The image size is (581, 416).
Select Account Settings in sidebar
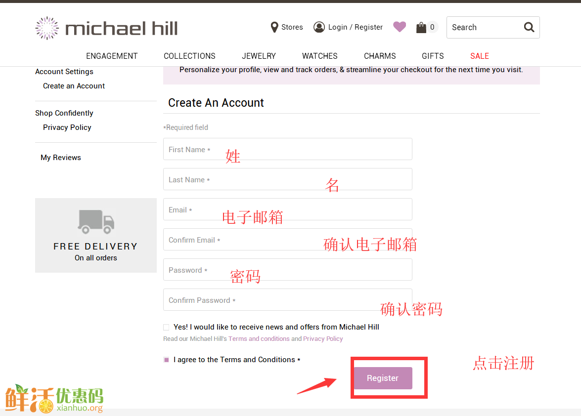click(x=64, y=72)
